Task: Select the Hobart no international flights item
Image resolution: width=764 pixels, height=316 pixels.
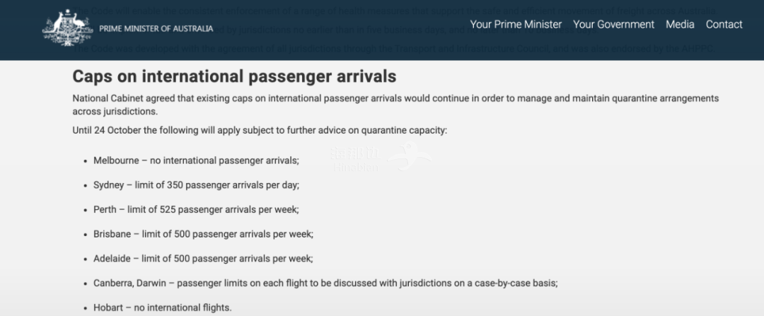Action: pos(163,308)
